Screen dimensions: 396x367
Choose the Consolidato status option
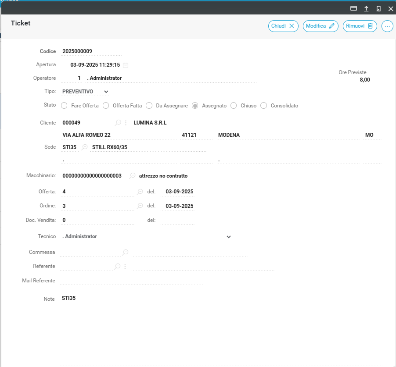pos(263,106)
